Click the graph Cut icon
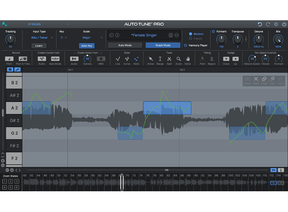Viewport: 288px width, 212px height. (x=272, y=79)
